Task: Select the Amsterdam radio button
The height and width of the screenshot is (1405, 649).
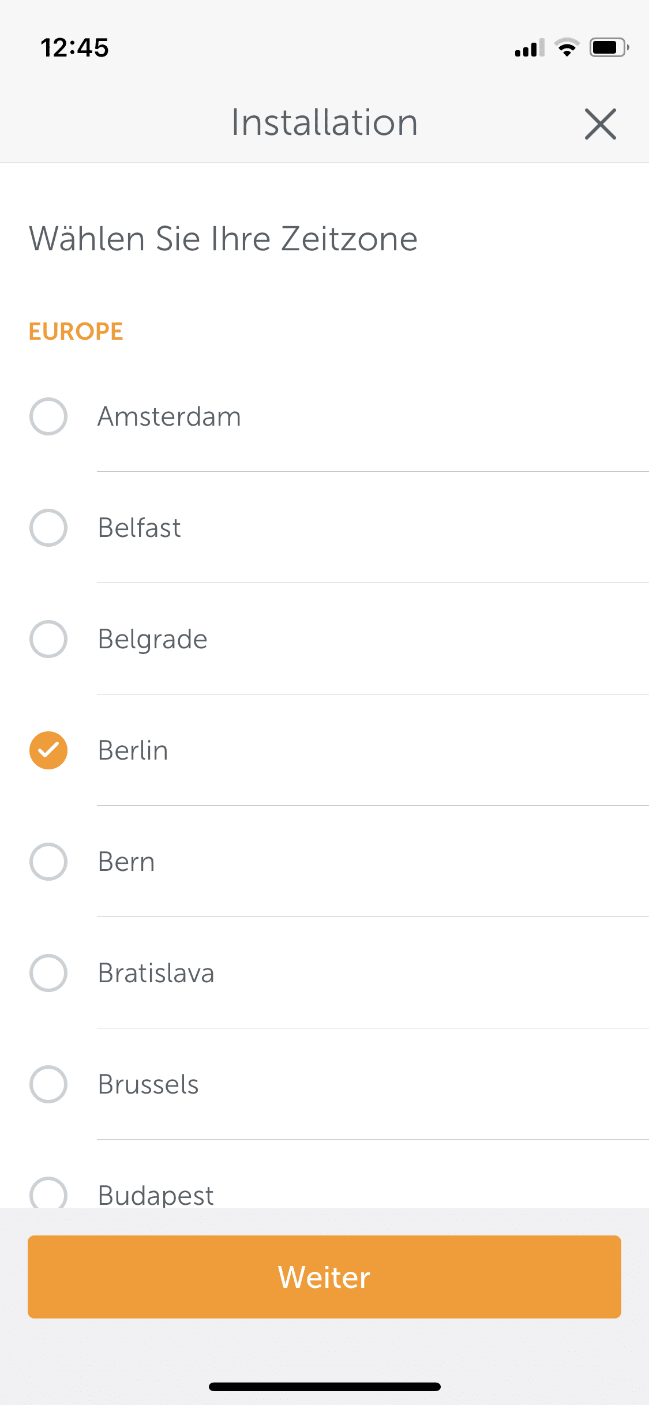Action: point(48,416)
